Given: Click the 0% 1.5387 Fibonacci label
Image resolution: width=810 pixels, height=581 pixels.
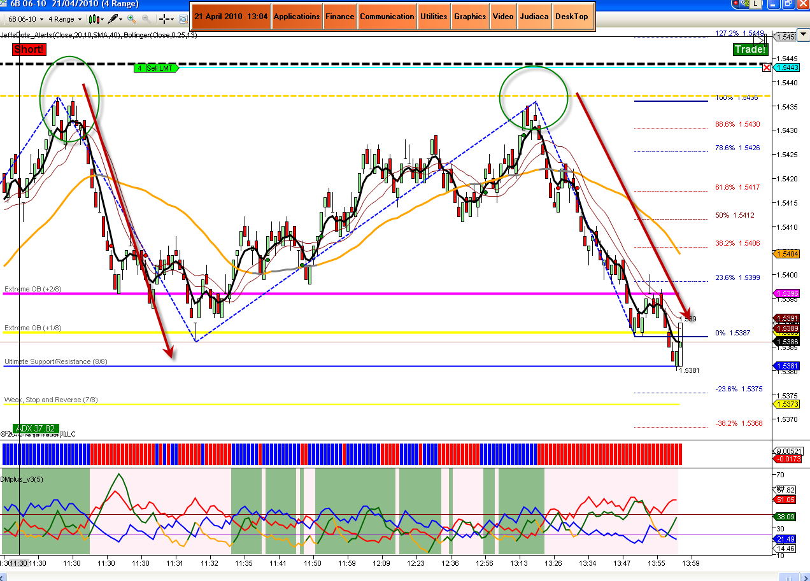Looking at the screenshot, I should coord(733,333).
